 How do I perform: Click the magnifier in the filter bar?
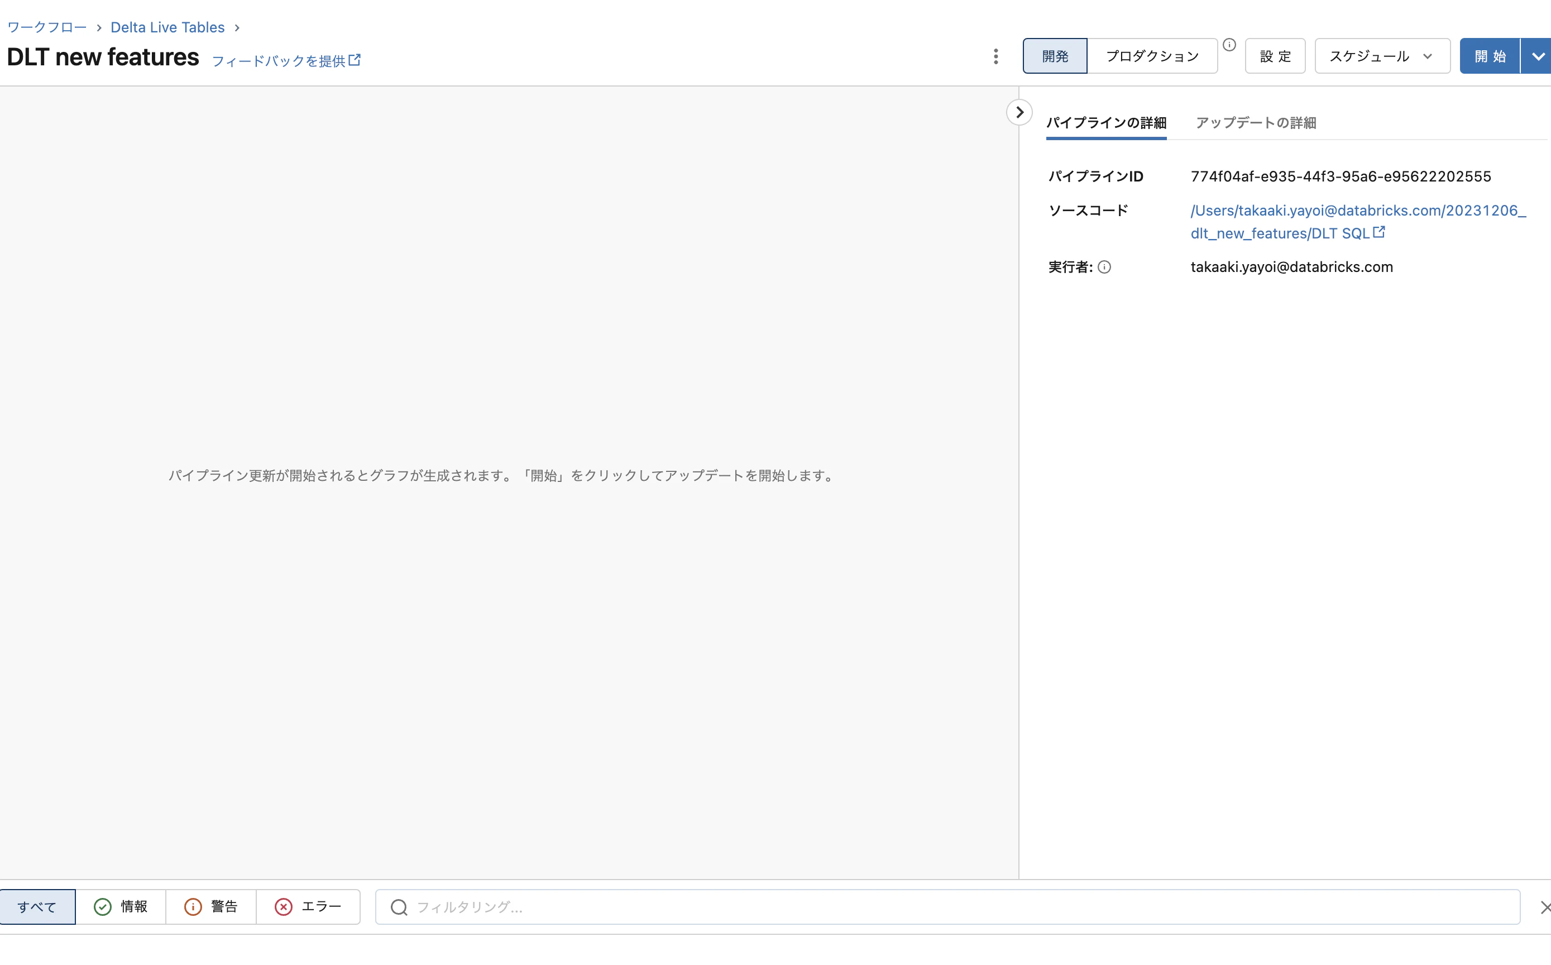399,907
